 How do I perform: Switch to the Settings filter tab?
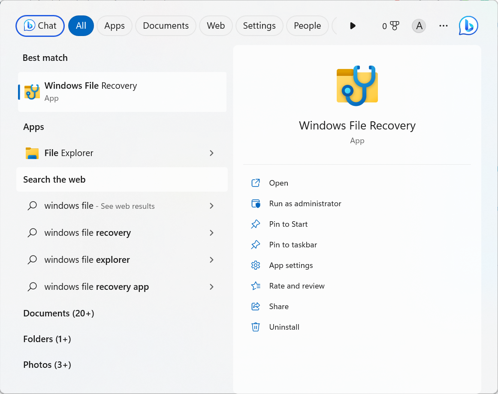[x=259, y=26]
